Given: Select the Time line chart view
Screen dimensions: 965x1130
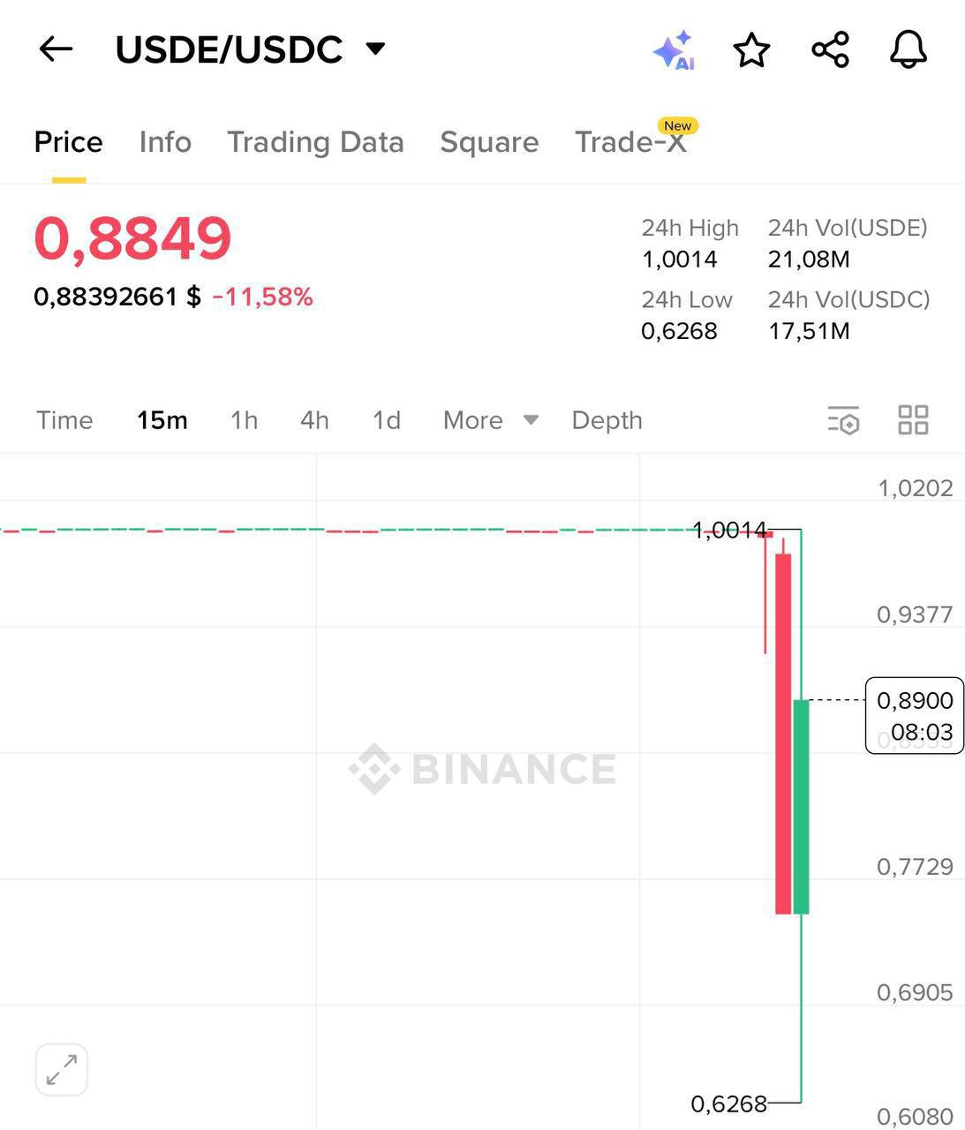Looking at the screenshot, I should pos(64,420).
